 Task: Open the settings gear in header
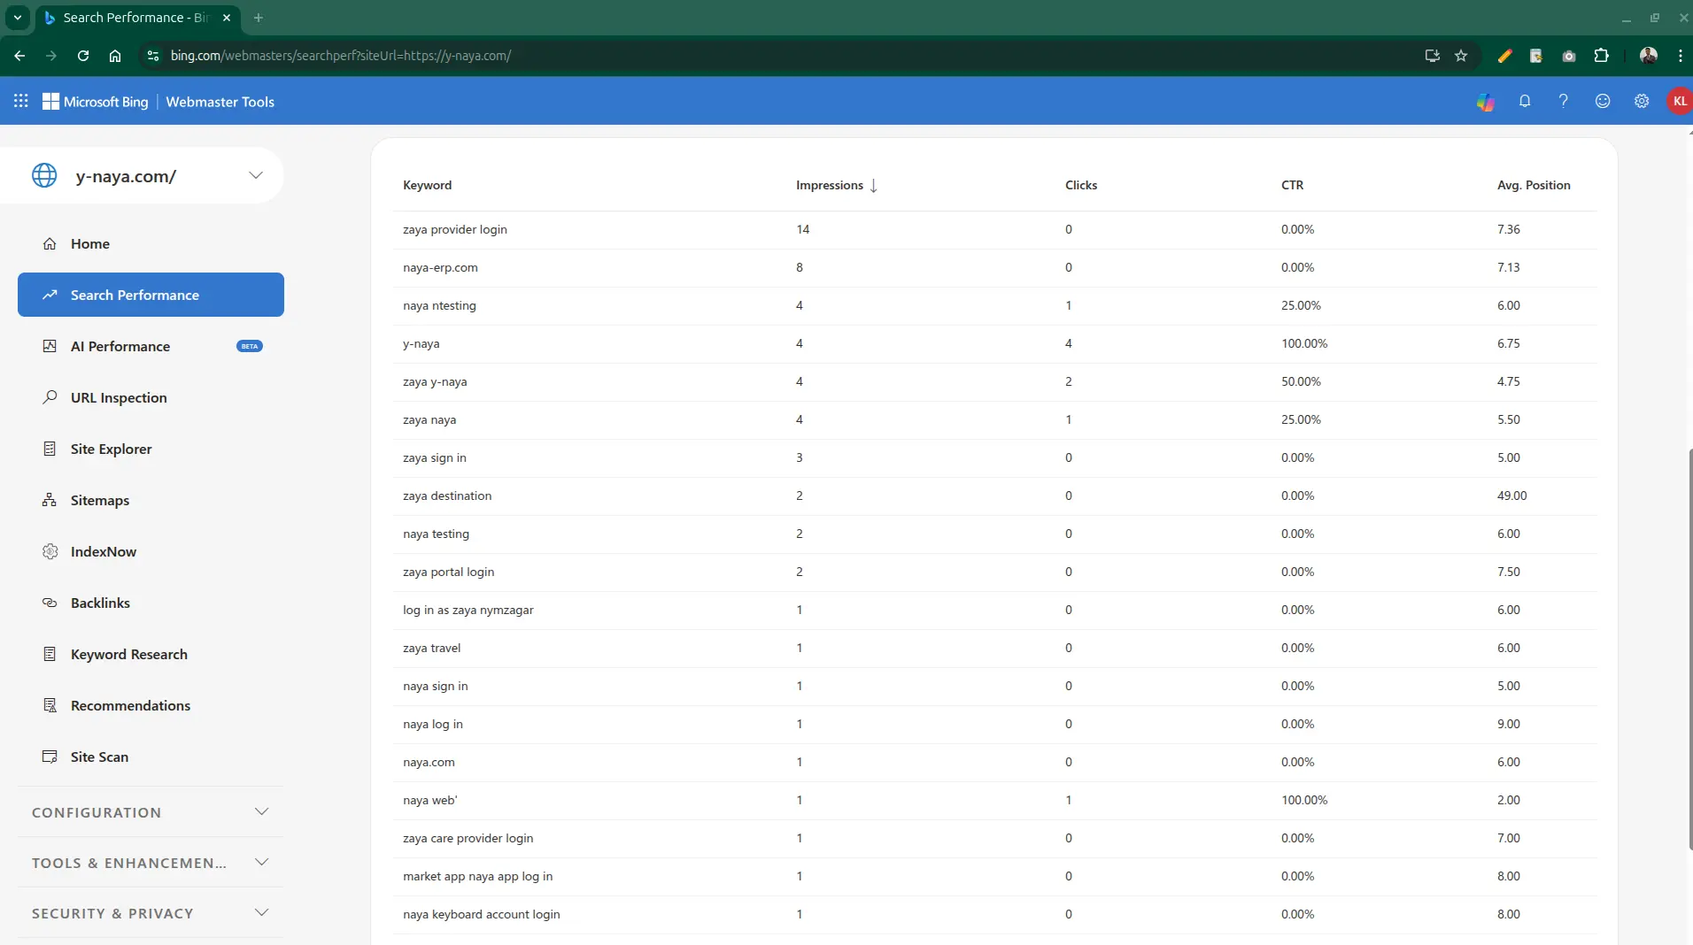tap(1641, 101)
